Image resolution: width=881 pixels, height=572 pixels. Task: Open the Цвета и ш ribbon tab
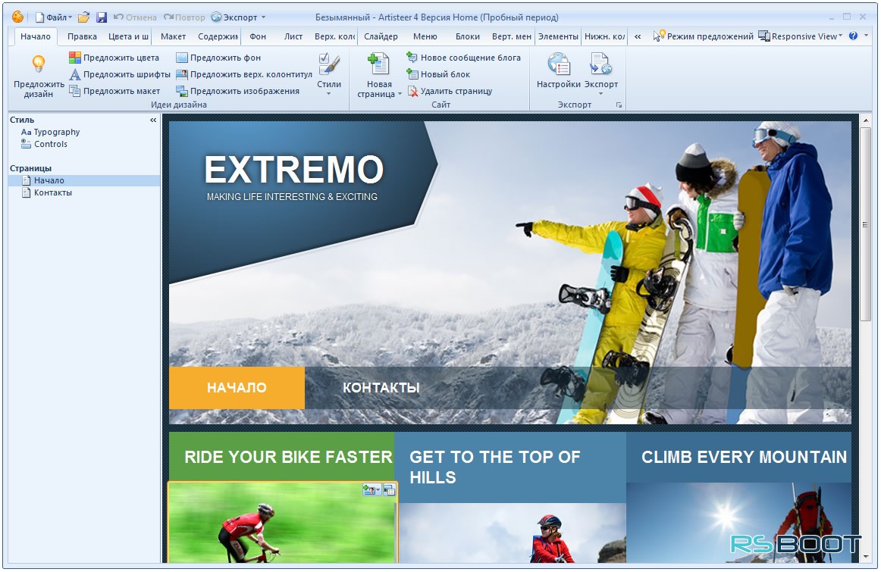(129, 36)
